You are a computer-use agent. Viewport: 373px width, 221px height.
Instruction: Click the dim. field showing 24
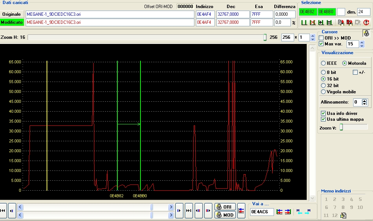(363, 12)
